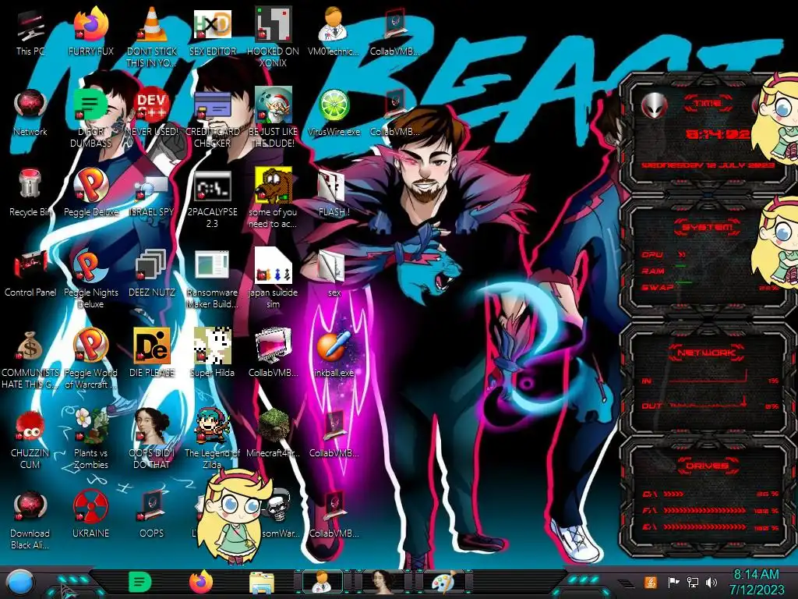This screenshot has height=599, width=798.
Task: Open Control Panel from the desktop
Action: (x=30, y=274)
